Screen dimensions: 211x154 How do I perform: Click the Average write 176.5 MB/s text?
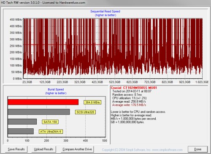point(129,105)
